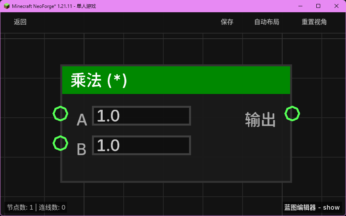Click the 蓝图编辑器 - show label
The height and width of the screenshot is (216, 346).
312,207
